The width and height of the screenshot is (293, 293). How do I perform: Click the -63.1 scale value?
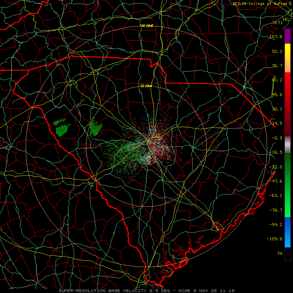point(276,196)
